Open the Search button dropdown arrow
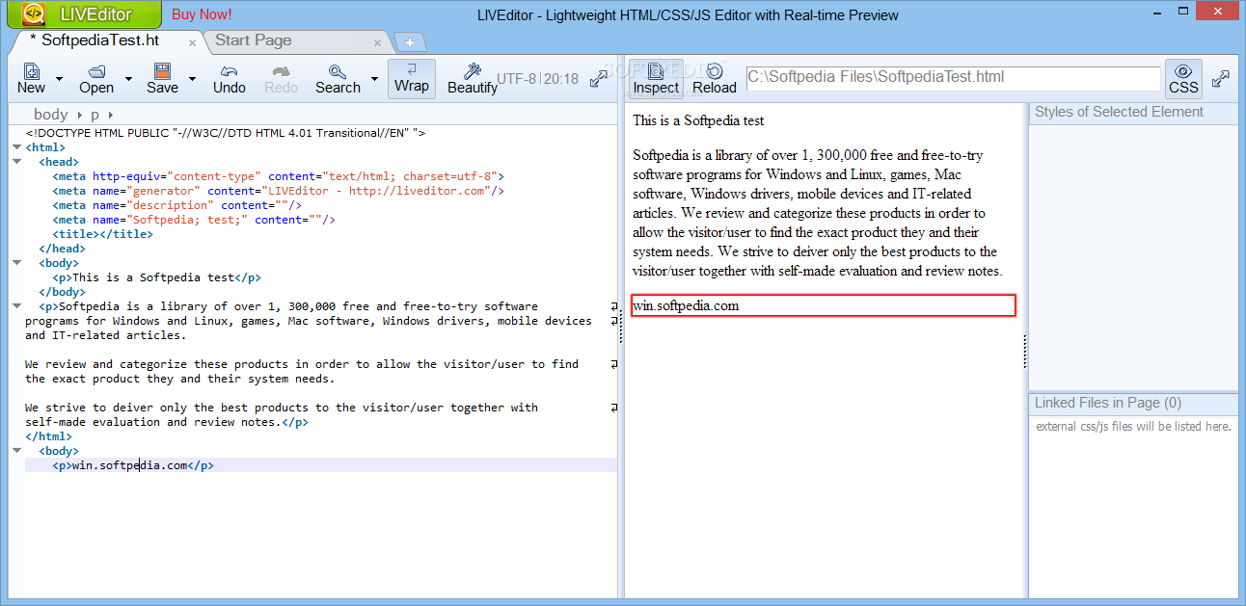Image resolution: width=1246 pixels, height=606 pixels. click(x=374, y=79)
